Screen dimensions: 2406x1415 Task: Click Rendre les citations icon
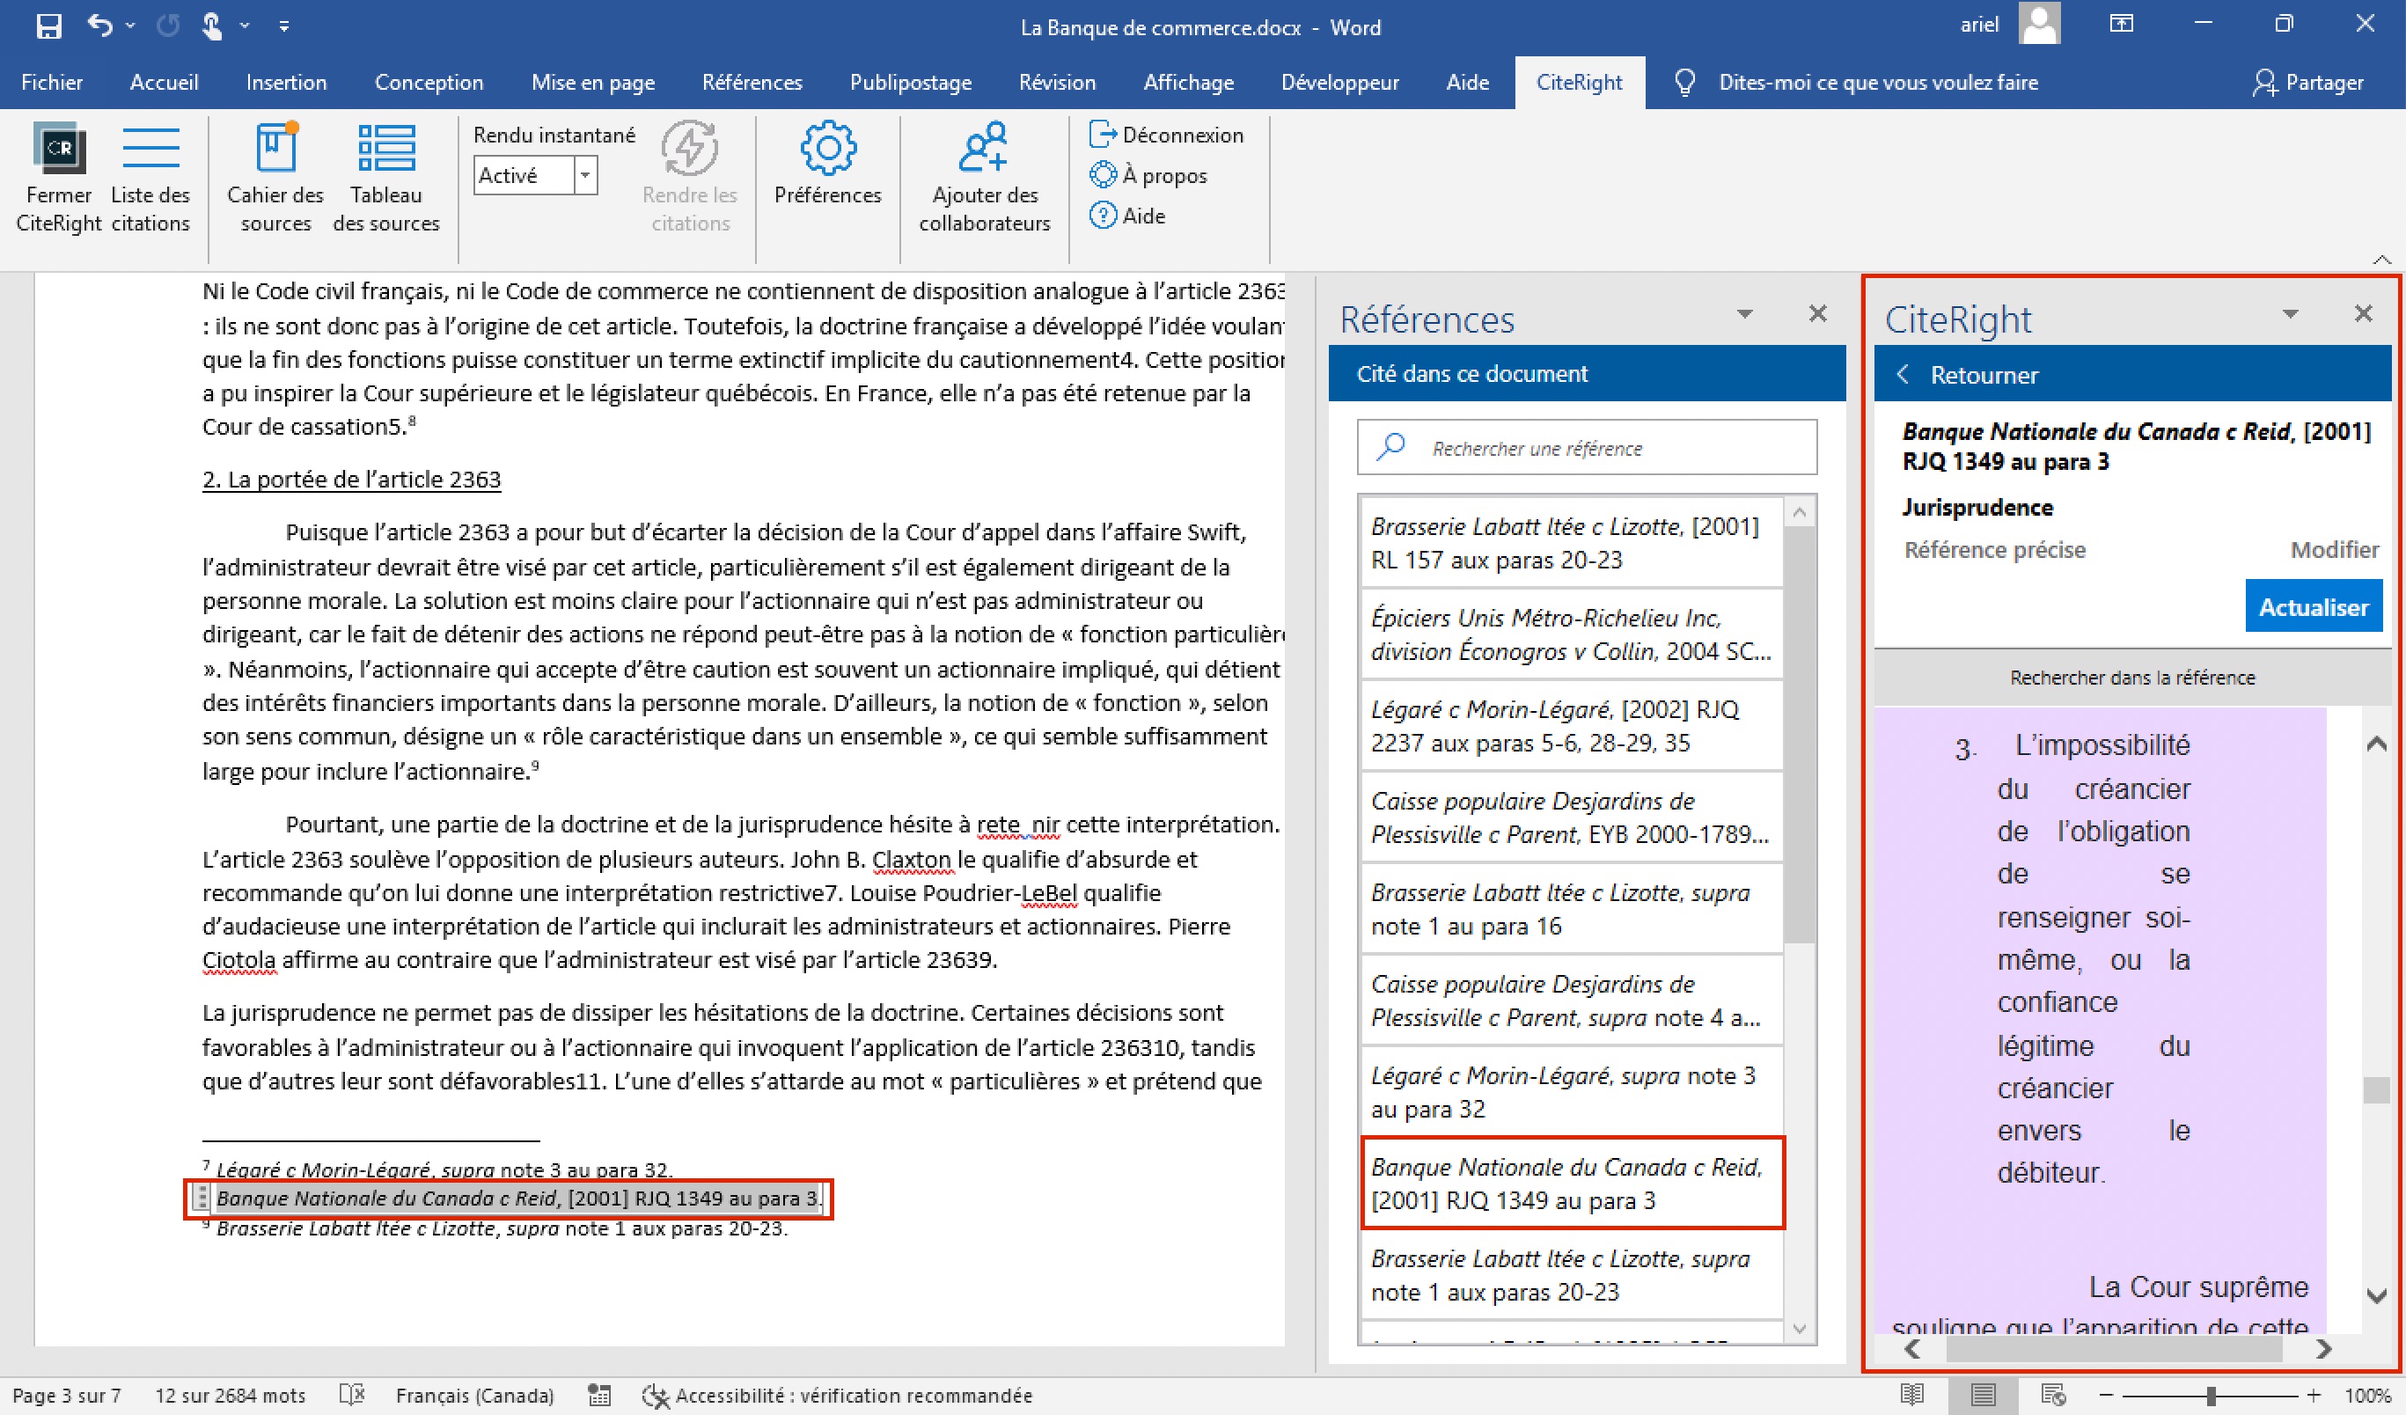(x=689, y=178)
